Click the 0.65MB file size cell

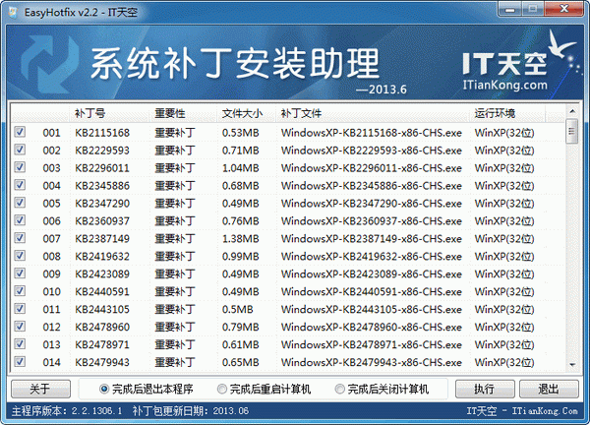click(x=241, y=362)
